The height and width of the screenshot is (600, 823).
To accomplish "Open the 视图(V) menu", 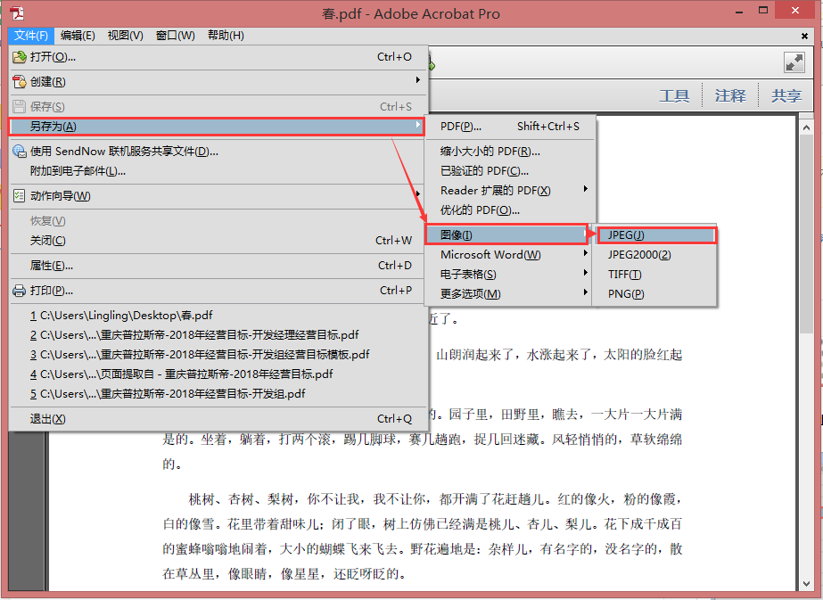I will click(x=126, y=35).
